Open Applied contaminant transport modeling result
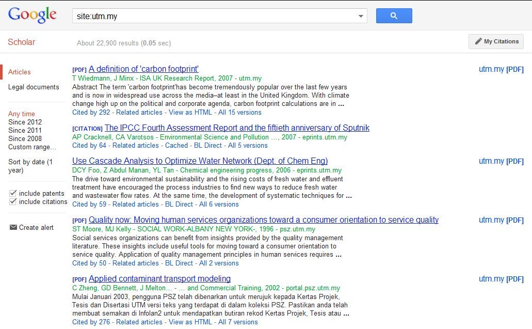This screenshot has height=329, width=532. pos(159,278)
